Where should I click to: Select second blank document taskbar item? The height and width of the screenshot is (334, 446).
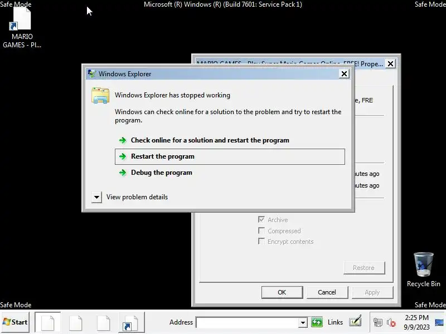pyautogui.click(x=76, y=322)
